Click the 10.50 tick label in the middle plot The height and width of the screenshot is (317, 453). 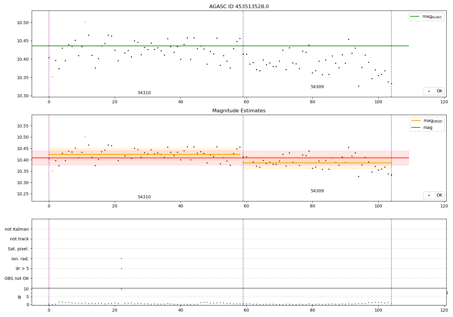(x=23, y=137)
